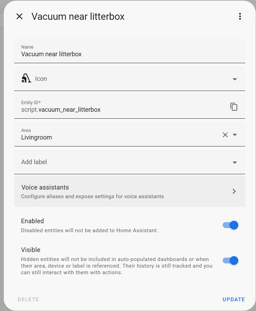Click the UPDATE button
The image size is (256, 311).
pos(233,299)
